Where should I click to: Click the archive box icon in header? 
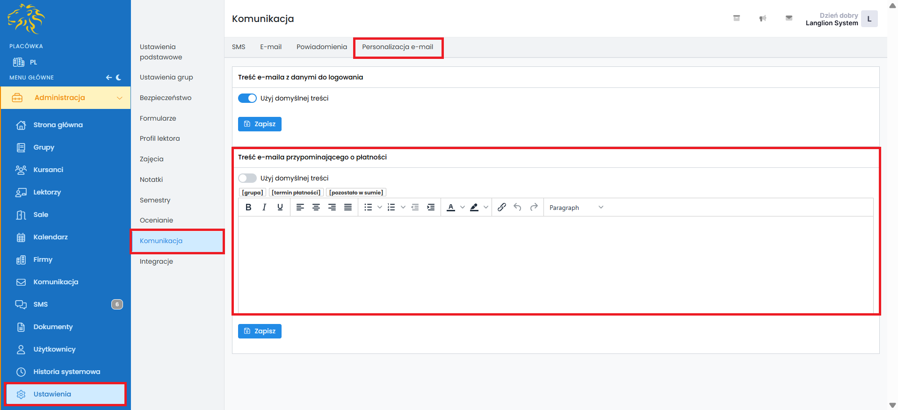click(x=737, y=18)
